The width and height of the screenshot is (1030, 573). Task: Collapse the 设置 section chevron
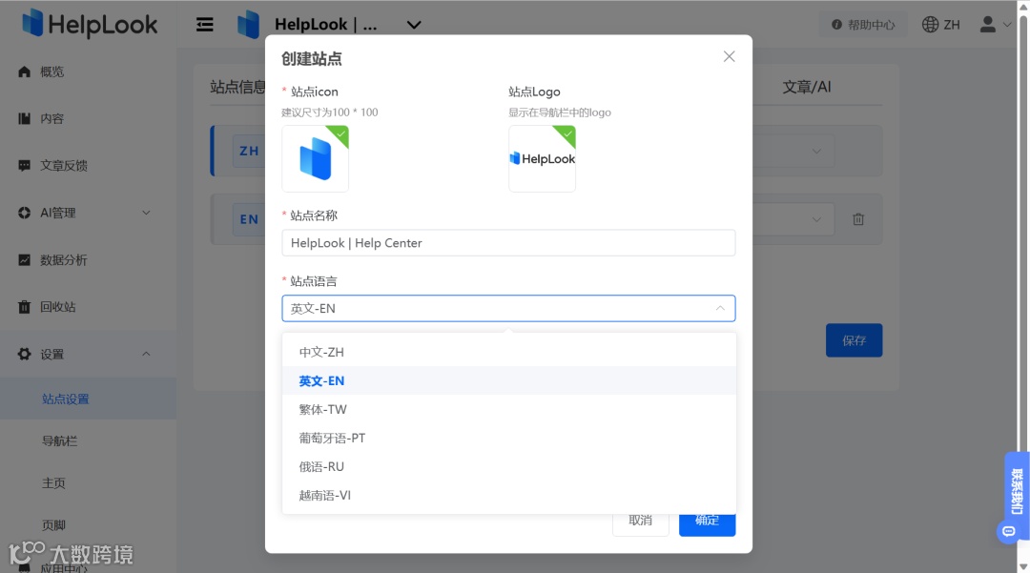pos(146,353)
